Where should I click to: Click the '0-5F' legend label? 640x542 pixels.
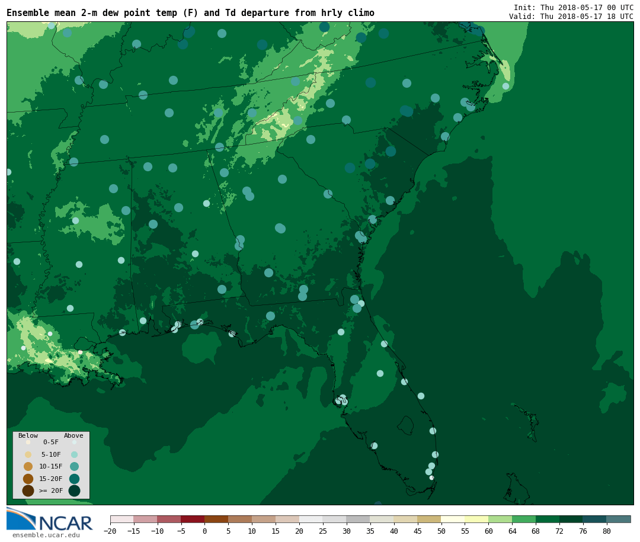(x=51, y=442)
